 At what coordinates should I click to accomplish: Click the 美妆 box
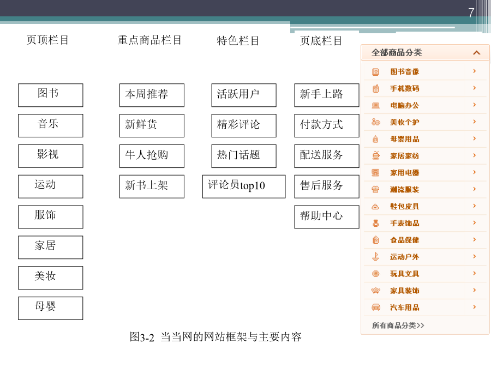[x=50, y=277]
